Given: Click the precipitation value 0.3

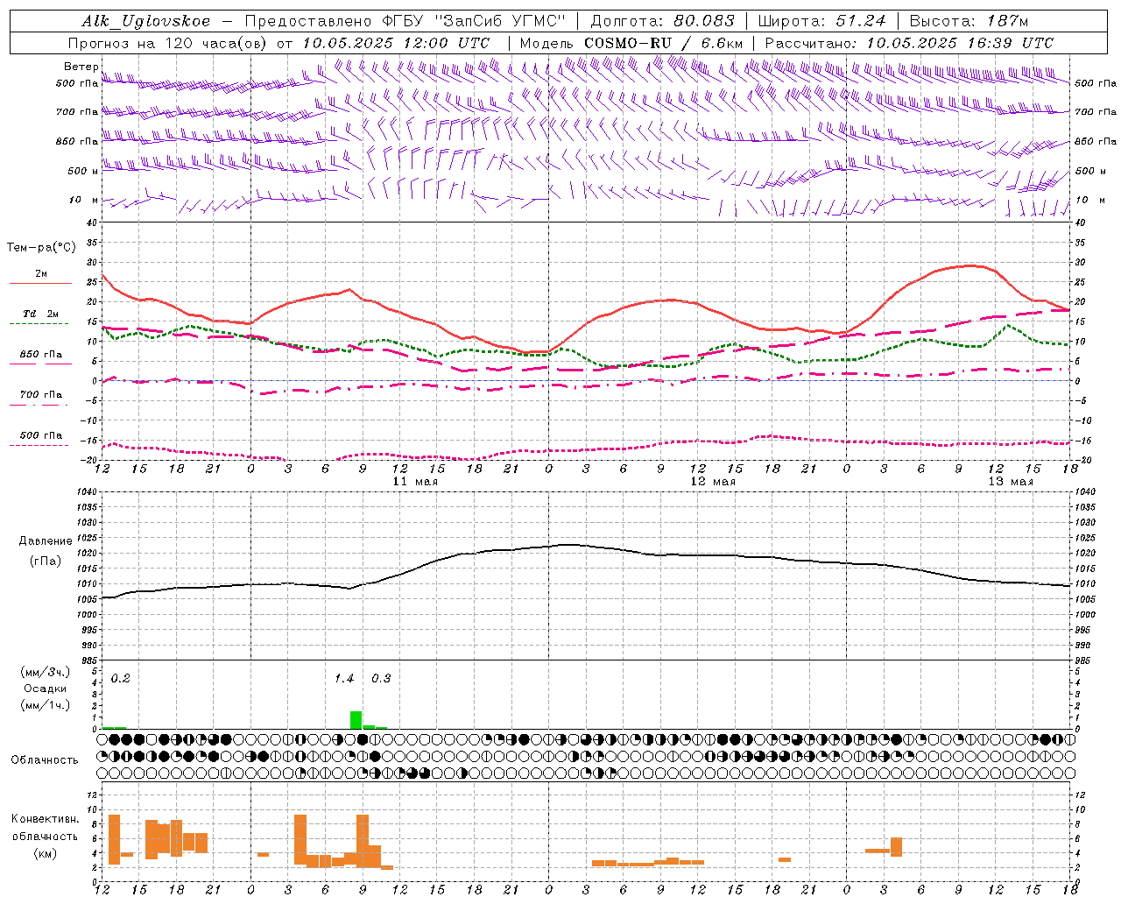Looking at the screenshot, I should pos(381,678).
